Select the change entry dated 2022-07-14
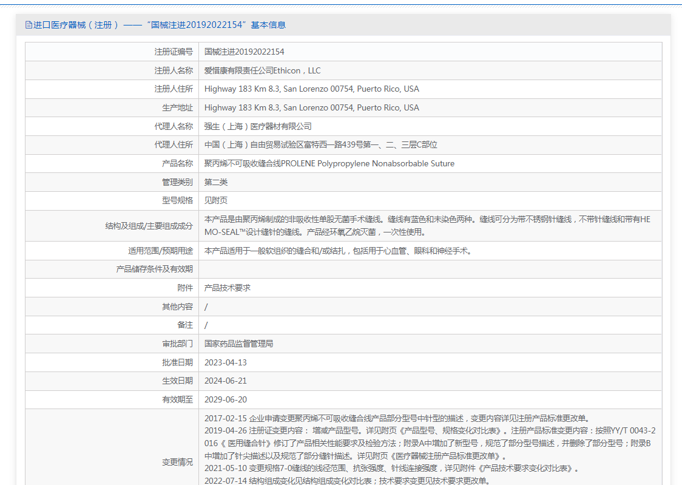Viewport: 682px width, 485px height. point(348,481)
